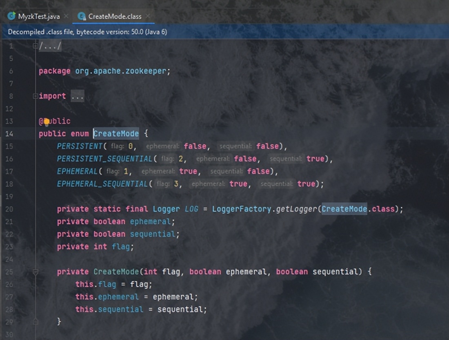
Task: Click line number 25 in the gutter
Action: click(9, 272)
